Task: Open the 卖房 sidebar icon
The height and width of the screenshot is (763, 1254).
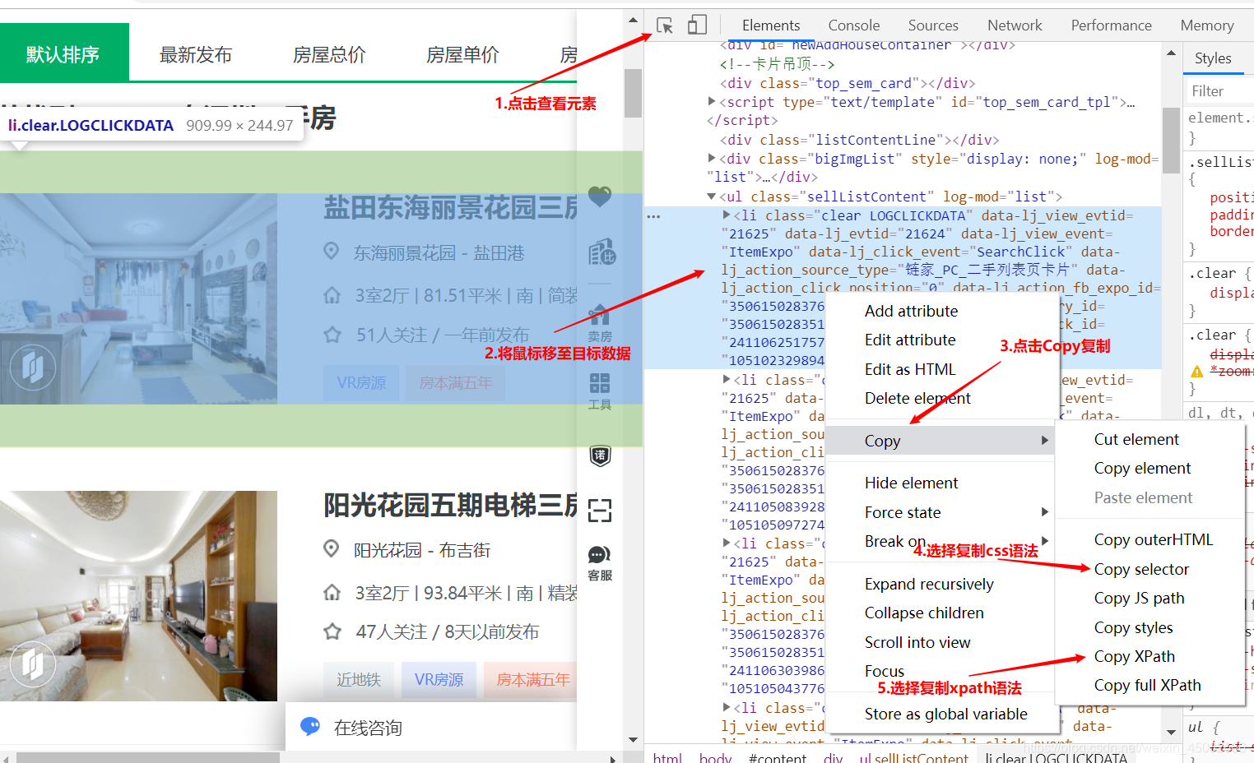Action: click(600, 322)
